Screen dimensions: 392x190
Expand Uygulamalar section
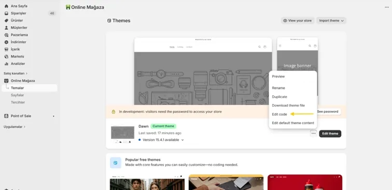(x=15, y=127)
